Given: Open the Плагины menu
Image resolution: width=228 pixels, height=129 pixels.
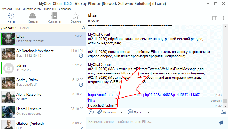Looking at the screenshot, I should point(50,9).
